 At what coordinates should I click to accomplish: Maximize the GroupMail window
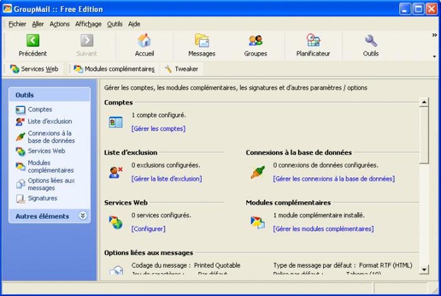[x=418, y=9]
